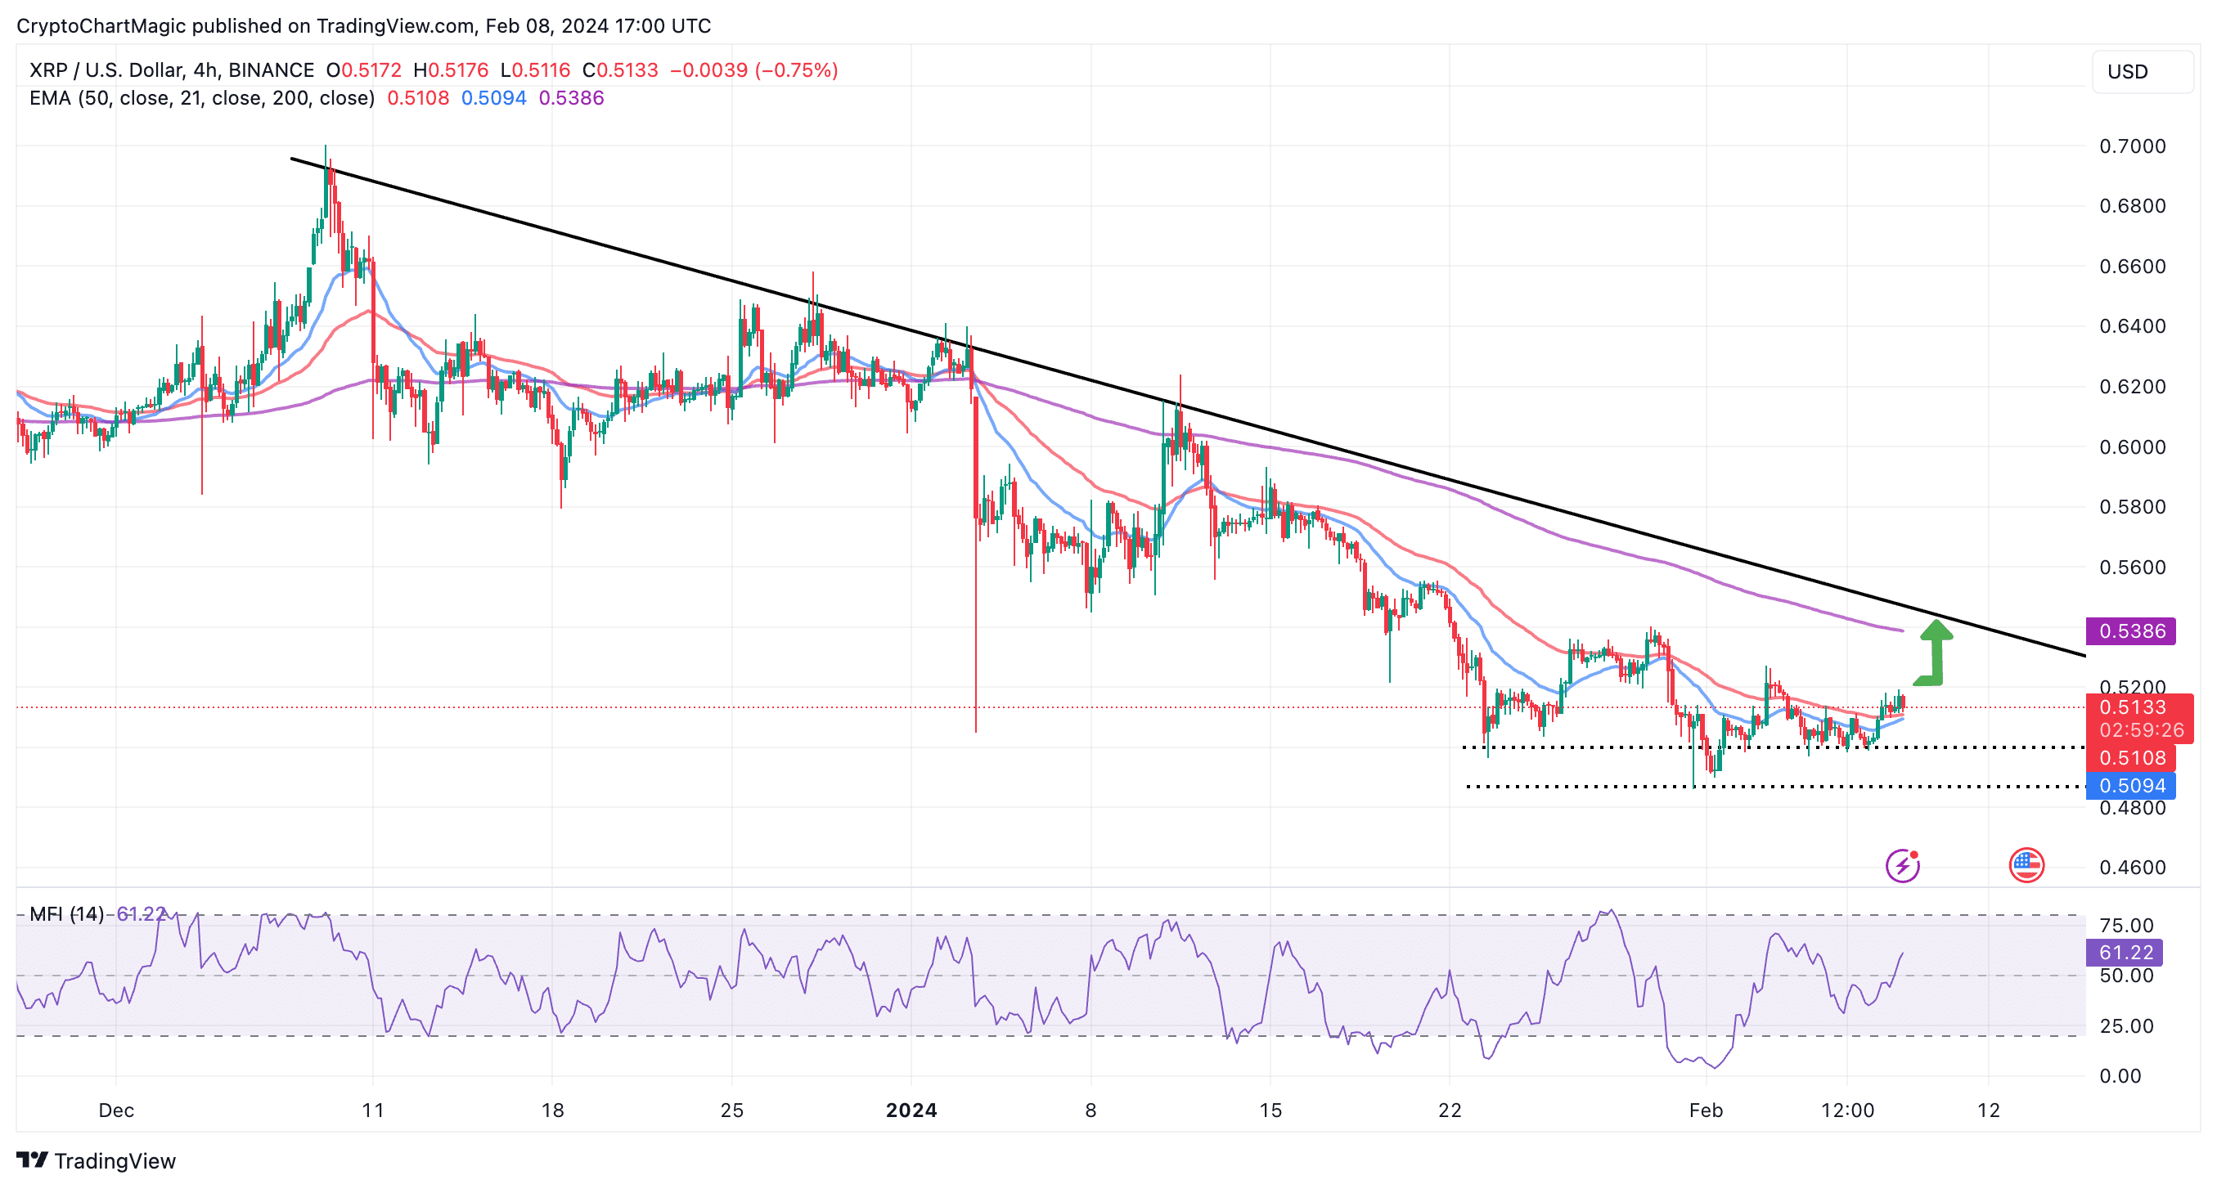This screenshot has width=2217, height=1189.
Task: Click the red 0.5108 EMA price label
Action: click(x=2131, y=758)
